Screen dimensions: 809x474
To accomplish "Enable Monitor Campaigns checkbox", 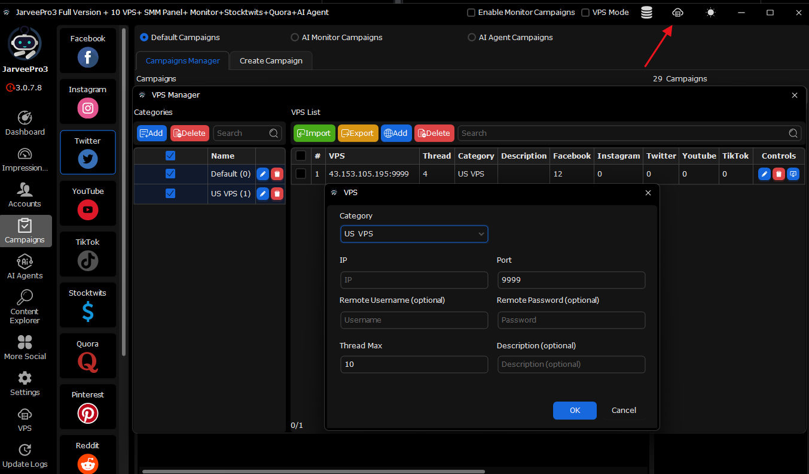I will (471, 13).
